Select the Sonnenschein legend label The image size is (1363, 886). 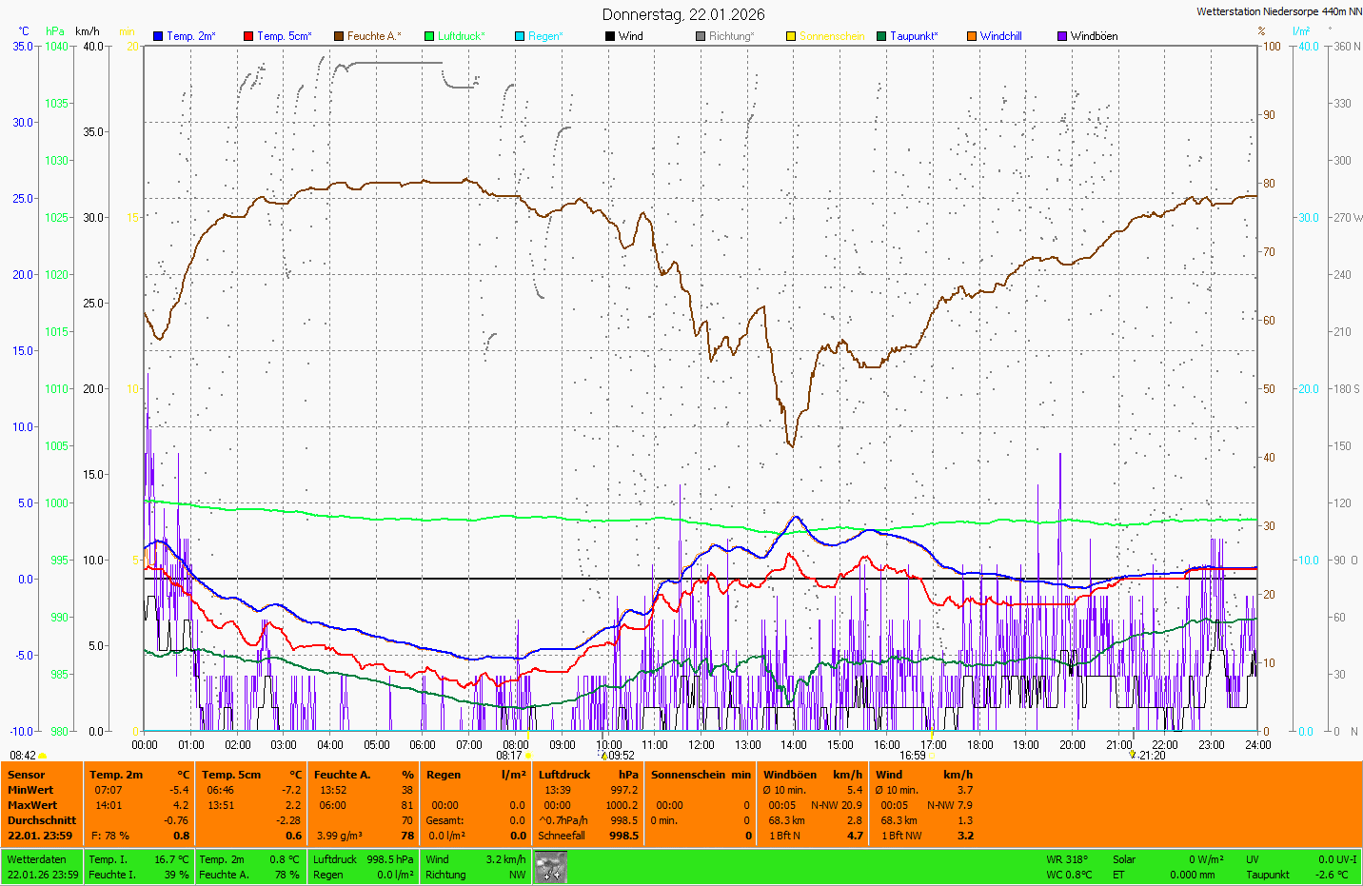click(x=831, y=36)
